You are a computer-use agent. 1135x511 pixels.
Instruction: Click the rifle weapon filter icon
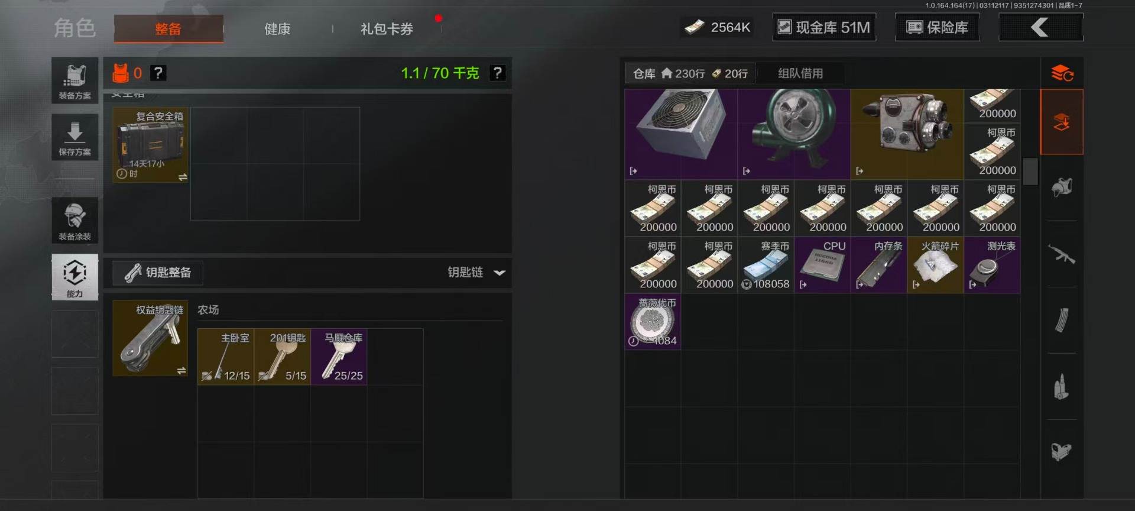pos(1062,254)
